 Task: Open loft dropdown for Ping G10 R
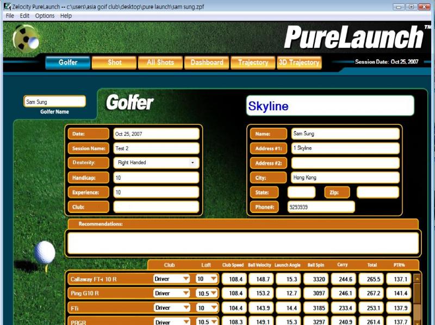pos(213,293)
